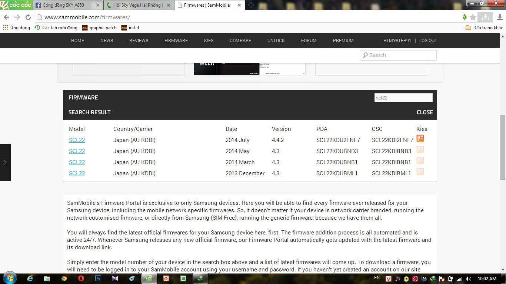Open the PREMIUM menu item

point(343,41)
